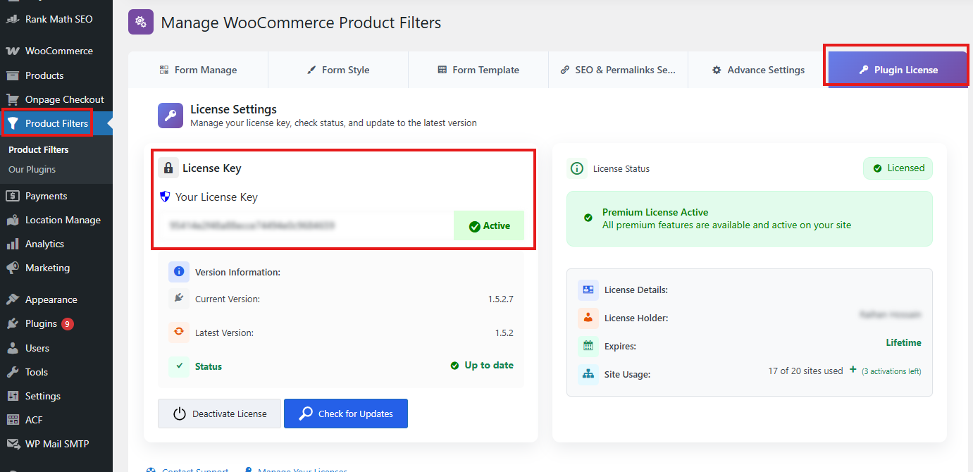Click the Settings sidebar icon
The image size is (973, 472).
tap(12, 396)
